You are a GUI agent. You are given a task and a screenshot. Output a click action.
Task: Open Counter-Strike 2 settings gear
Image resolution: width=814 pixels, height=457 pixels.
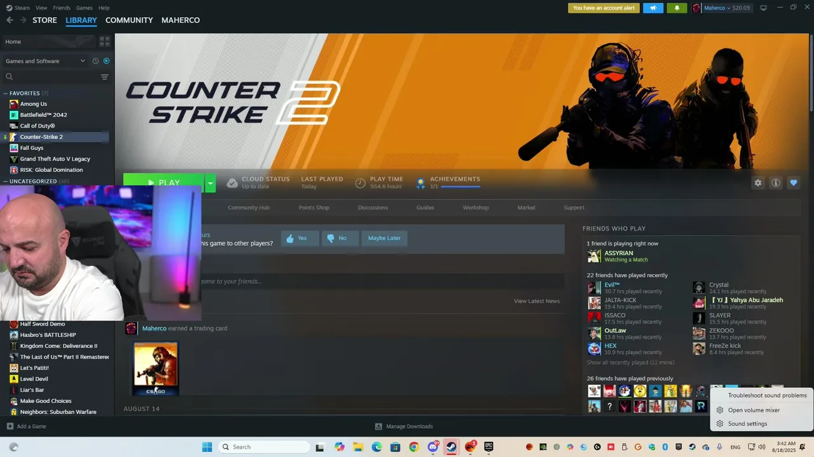758,183
